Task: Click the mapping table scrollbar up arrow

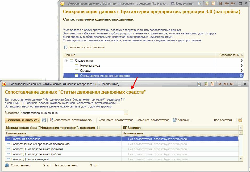Action: (x=241, y=127)
